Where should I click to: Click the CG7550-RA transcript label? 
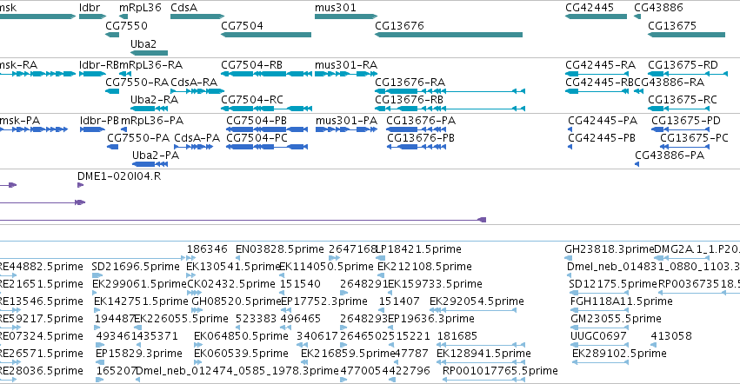[x=137, y=82]
